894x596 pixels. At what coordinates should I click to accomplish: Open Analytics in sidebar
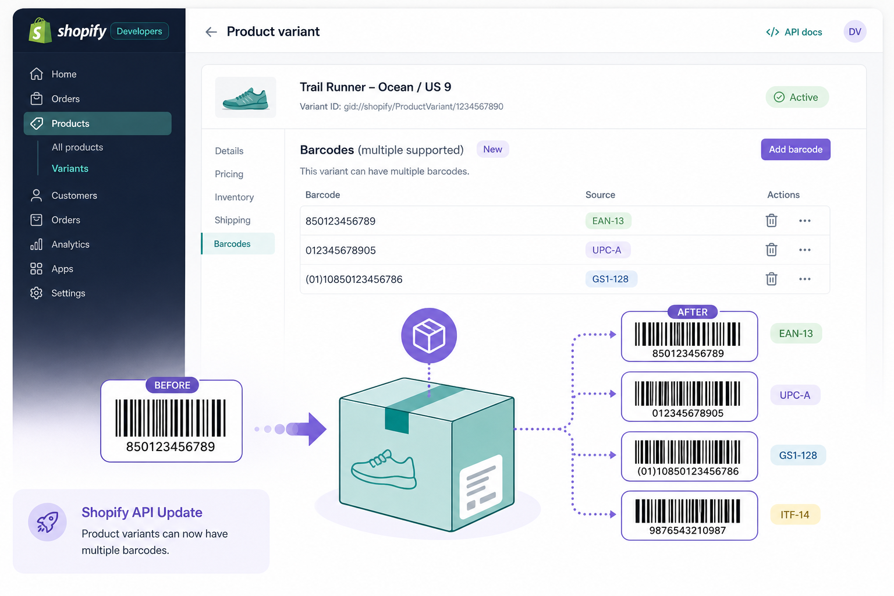[70, 244]
